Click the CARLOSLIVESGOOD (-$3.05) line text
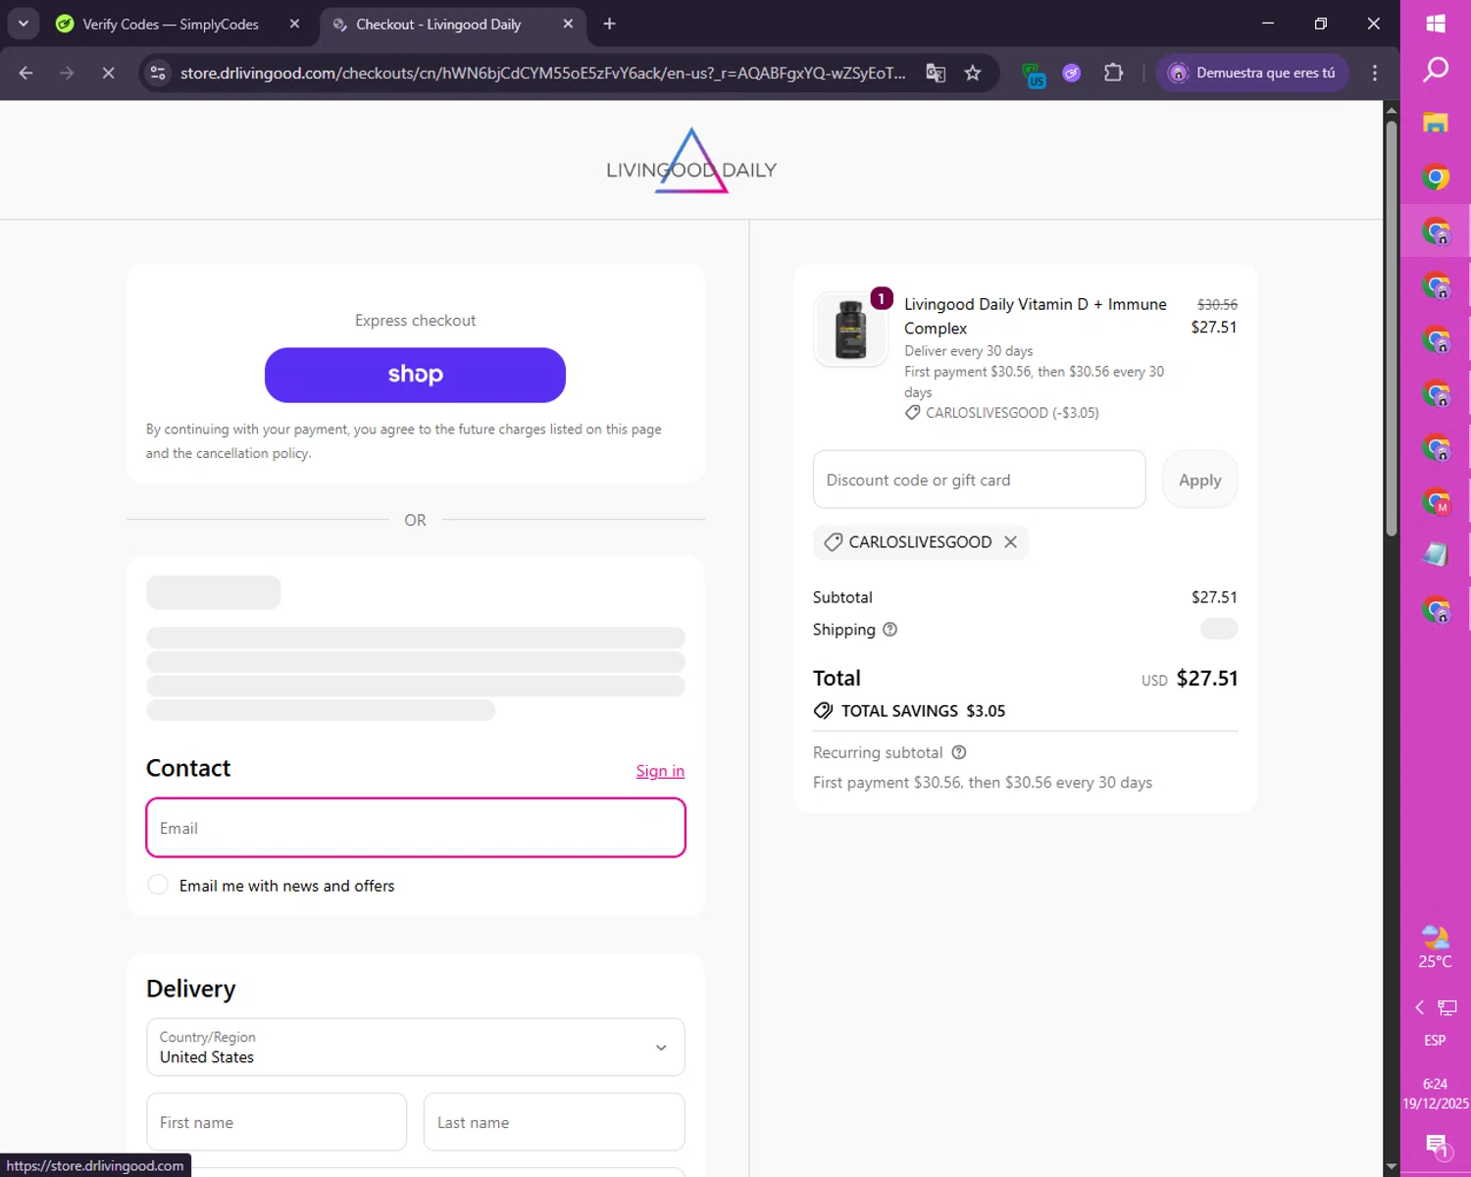Image resolution: width=1471 pixels, height=1177 pixels. click(1012, 413)
